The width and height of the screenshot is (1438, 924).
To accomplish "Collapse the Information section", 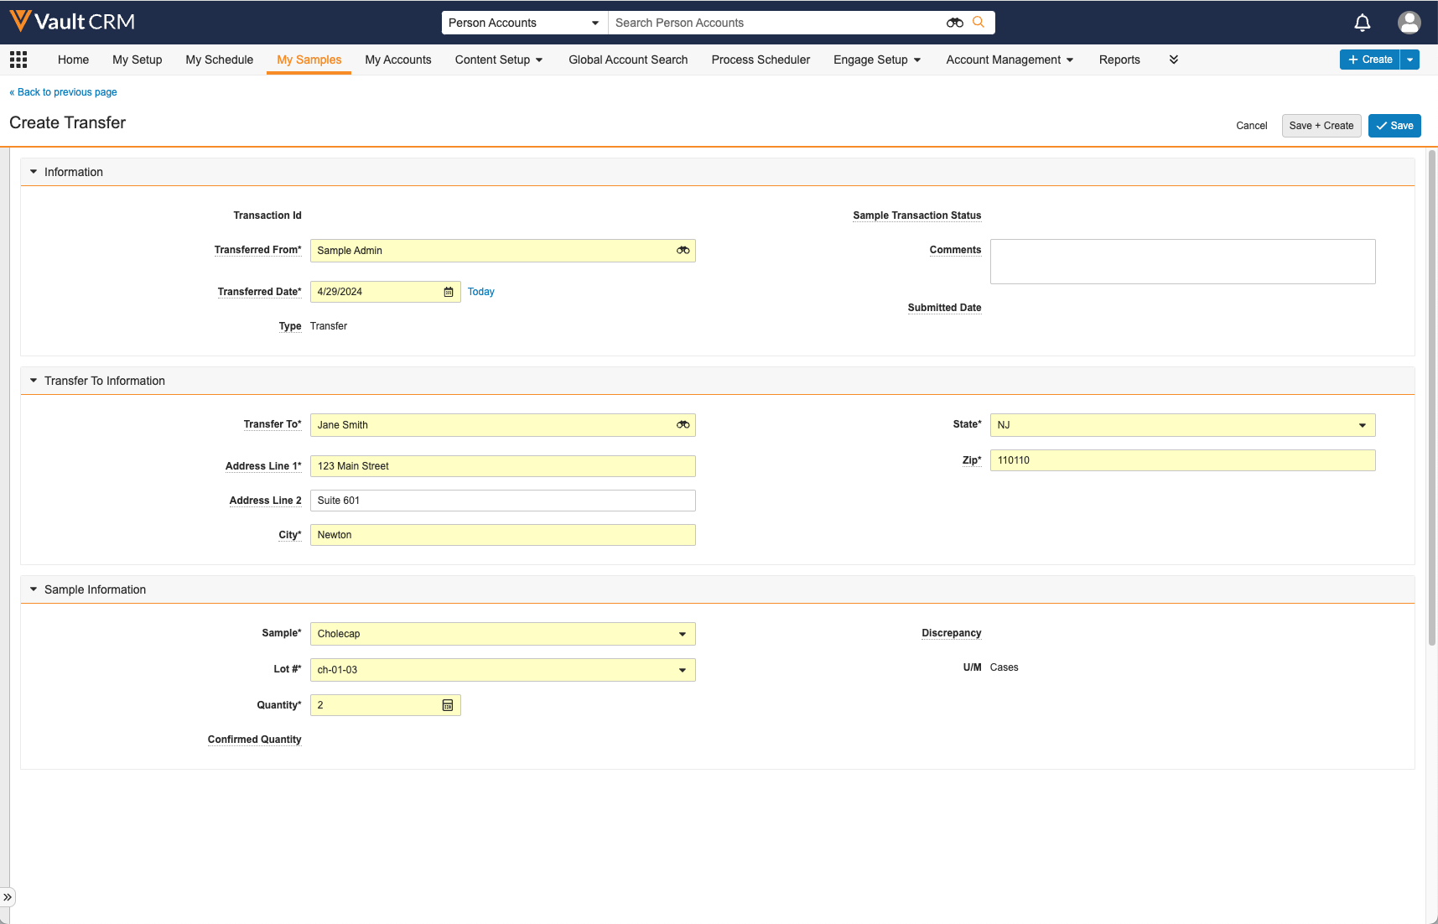I will tap(34, 172).
